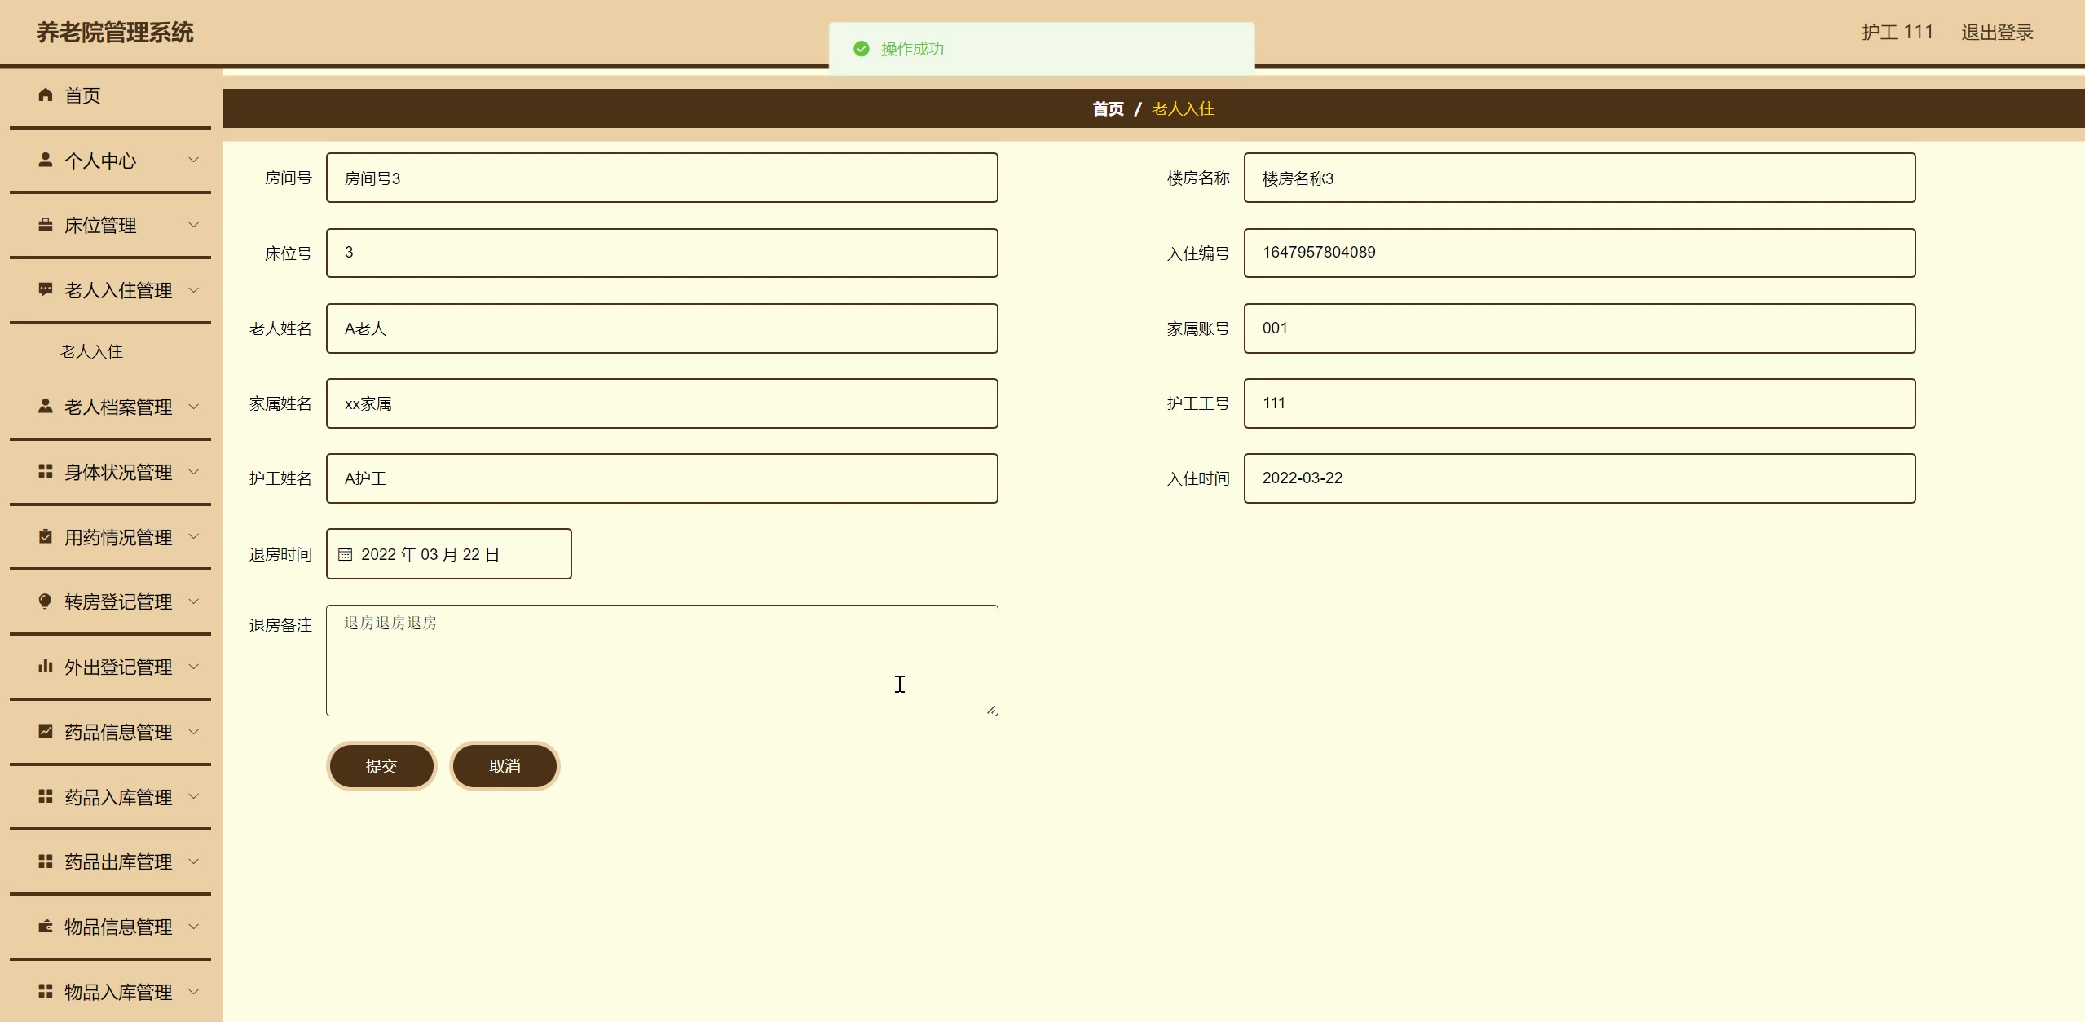
Task: Click the 首页 breadcrumb link
Action: pos(1108,108)
